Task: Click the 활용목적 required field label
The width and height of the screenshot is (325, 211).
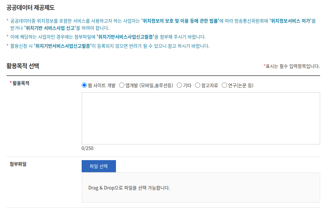Action: pyautogui.click(x=20, y=83)
